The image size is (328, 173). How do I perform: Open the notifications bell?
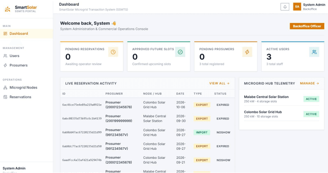click(x=285, y=7)
